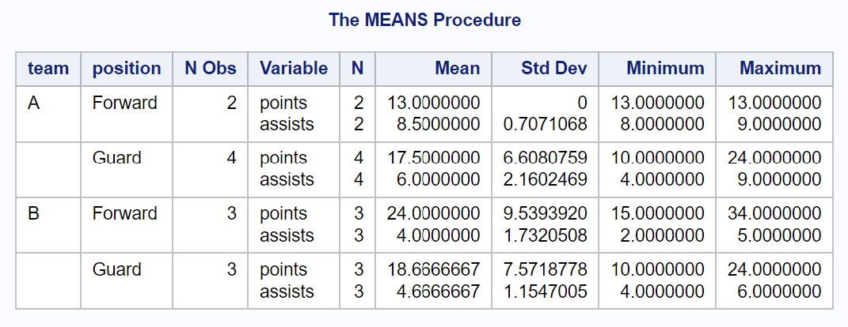Select std dev value 0.7071068
848x327 pixels.
click(545, 124)
